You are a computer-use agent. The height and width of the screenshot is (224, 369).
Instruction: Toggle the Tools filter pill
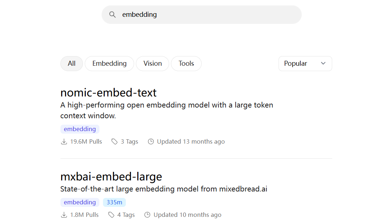[x=186, y=64]
